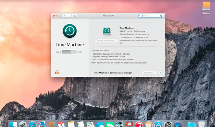Open Mail stamp icon in Dock
This screenshot has height=127, width=215.
point(42,124)
